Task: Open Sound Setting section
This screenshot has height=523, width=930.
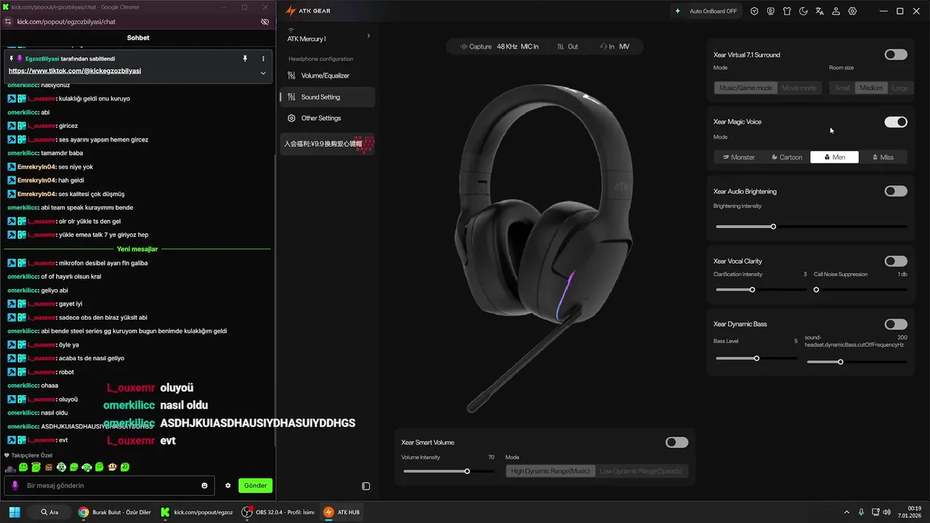Action: pos(327,97)
